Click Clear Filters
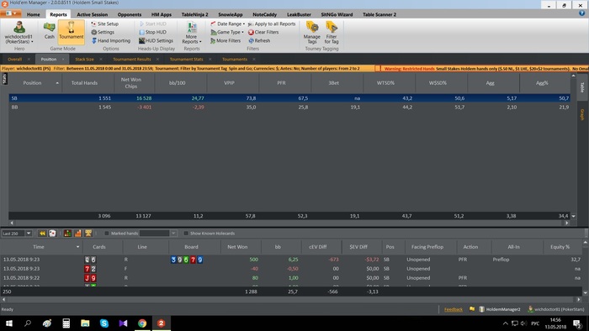This screenshot has width=589, height=331. coord(263,32)
